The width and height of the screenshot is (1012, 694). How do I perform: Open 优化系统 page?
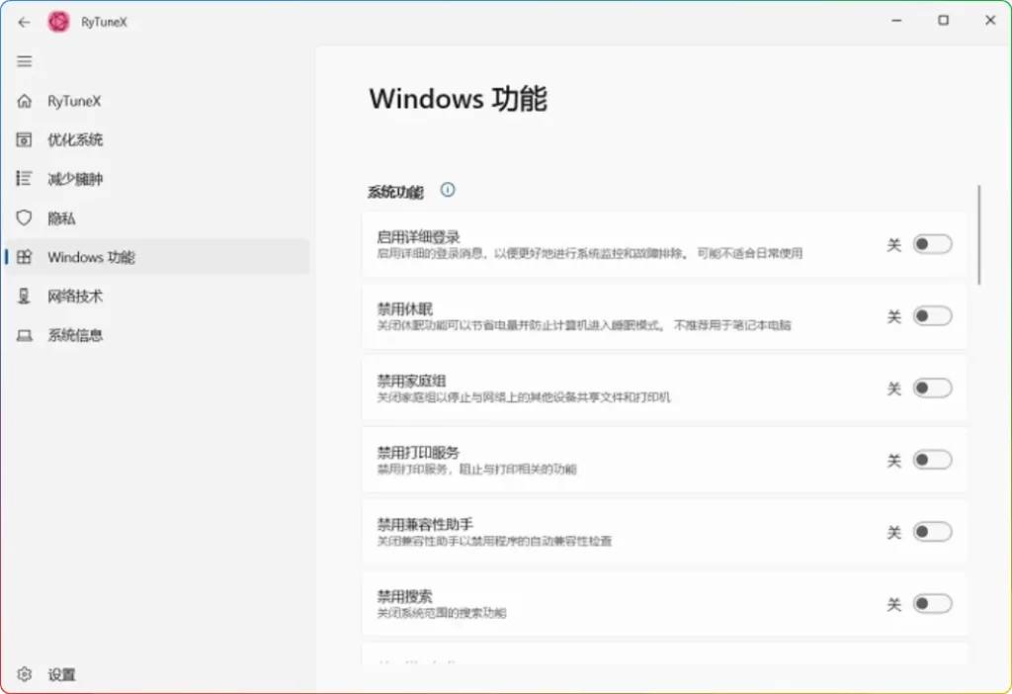[157, 139]
